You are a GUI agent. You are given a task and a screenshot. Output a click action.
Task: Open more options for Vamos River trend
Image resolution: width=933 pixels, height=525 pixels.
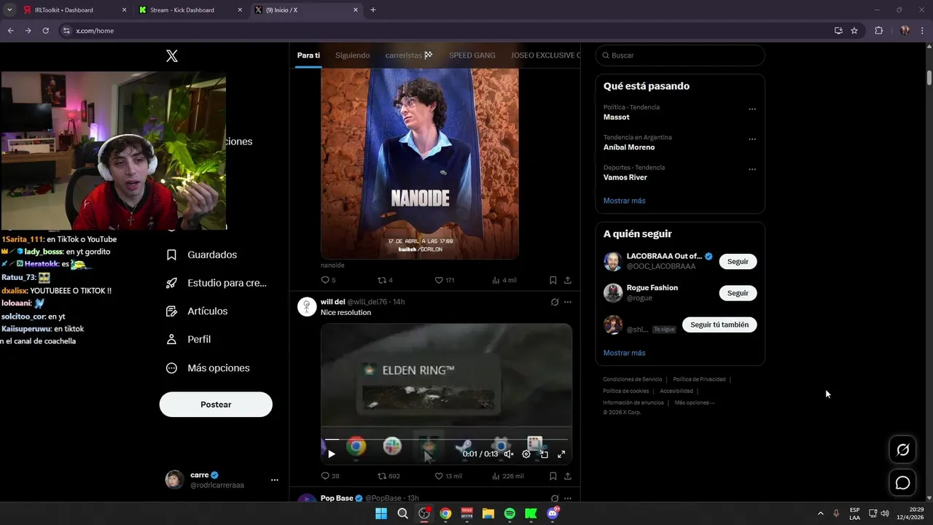point(752,170)
